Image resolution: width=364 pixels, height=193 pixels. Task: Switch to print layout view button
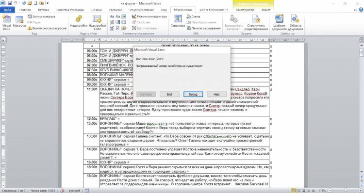tap(294, 191)
